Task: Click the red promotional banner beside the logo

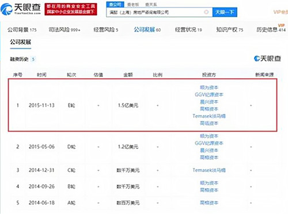Action: [x=71, y=9]
